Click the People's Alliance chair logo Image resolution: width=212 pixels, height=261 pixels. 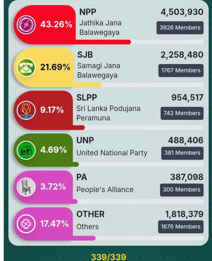26,187
